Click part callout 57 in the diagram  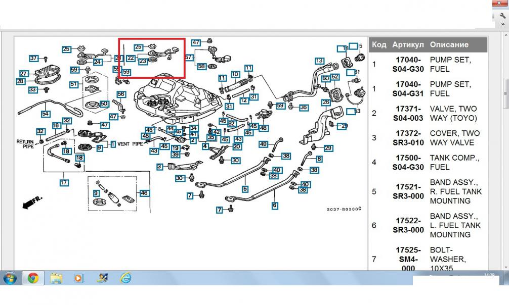[189, 58]
